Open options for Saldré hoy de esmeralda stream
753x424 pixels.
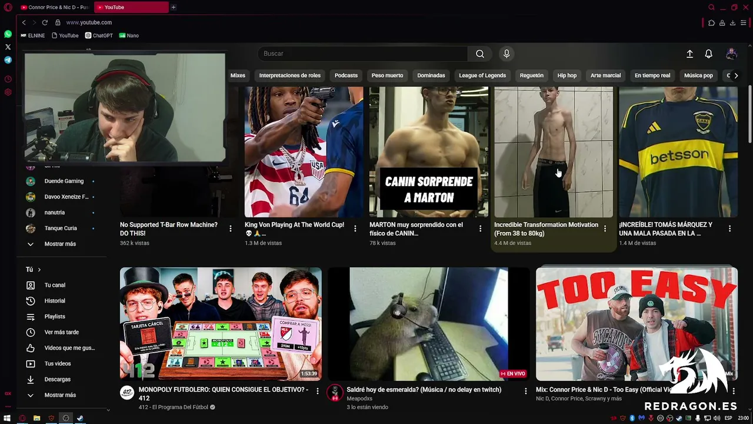pyautogui.click(x=526, y=390)
